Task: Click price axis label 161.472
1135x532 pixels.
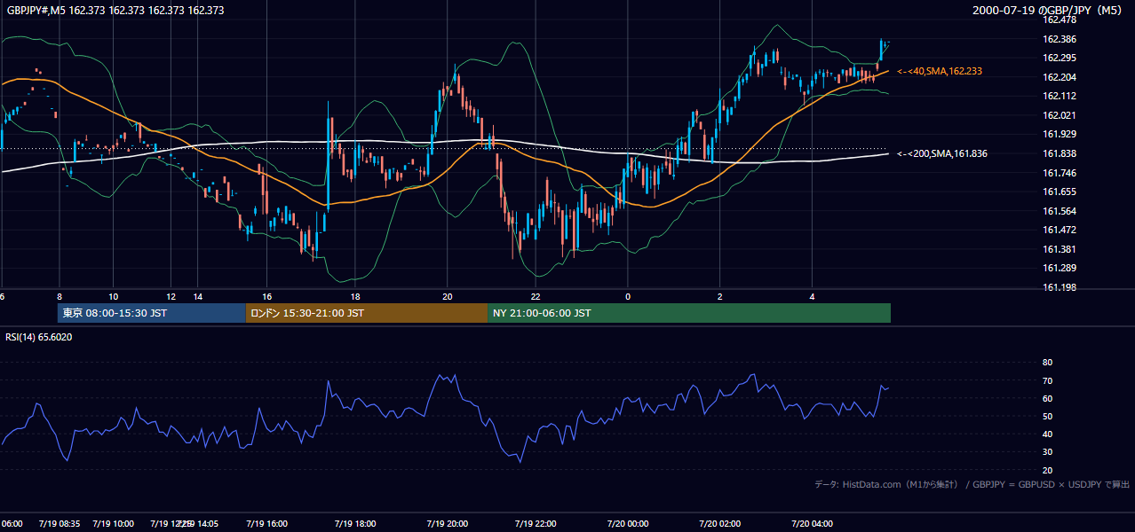Action: (1059, 230)
